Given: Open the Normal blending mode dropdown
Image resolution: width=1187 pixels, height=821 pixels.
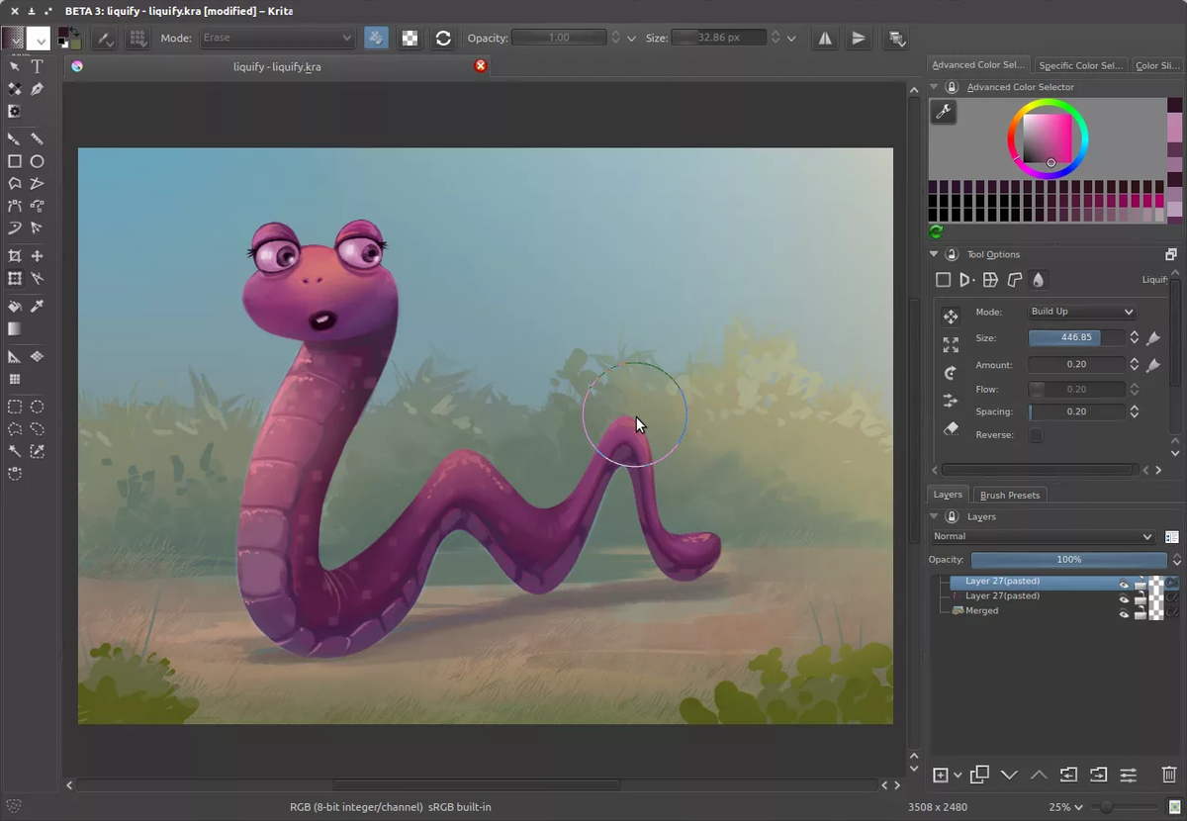Looking at the screenshot, I should click(x=1044, y=535).
